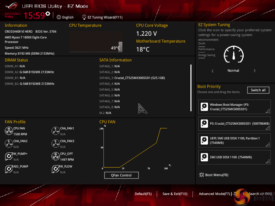Viewport: 275px width, 206px height.
Task: Click drag handle on UEFI: SMI USB DISK entry
Action: (x=268, y=145)
